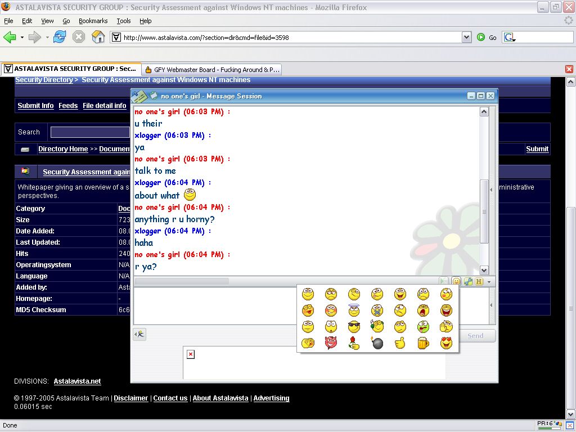Go back with the Firefox Back arrow
576x432 pixels.
tap(10, 37)
